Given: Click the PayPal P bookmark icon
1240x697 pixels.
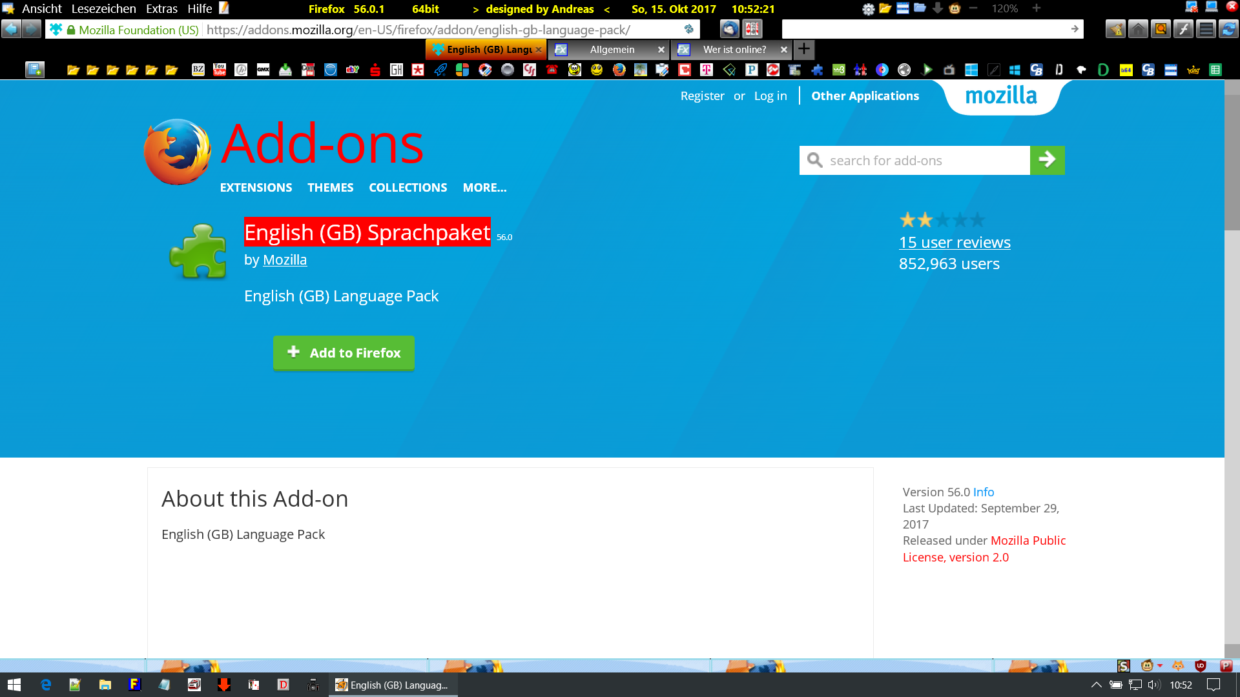Looking at the screenshot, I should (751, 70).
